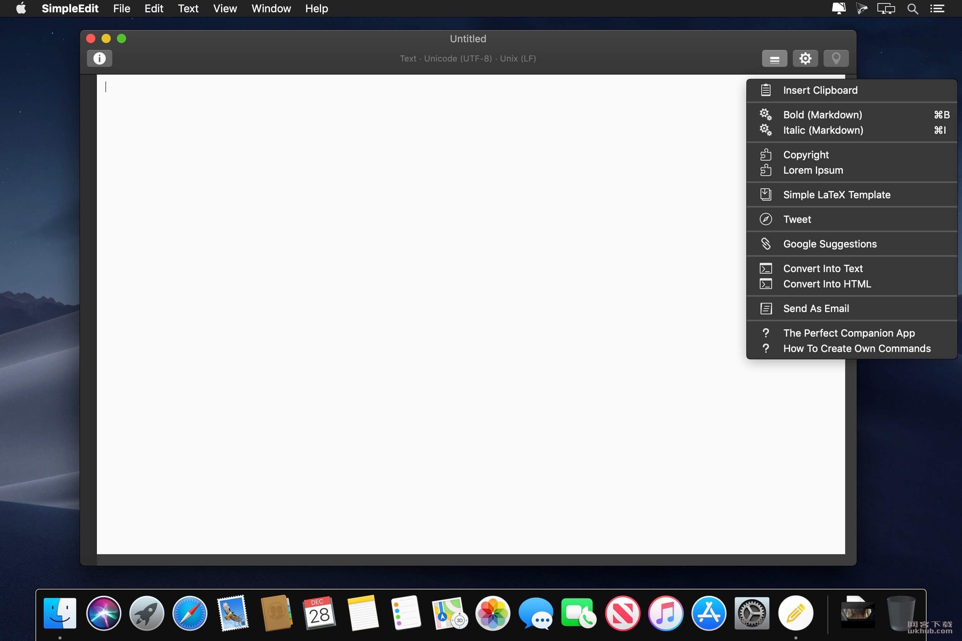This screenshot has height=641, width=962.
Task: Select Italic (Markdown) from the list
Action: 852,130
